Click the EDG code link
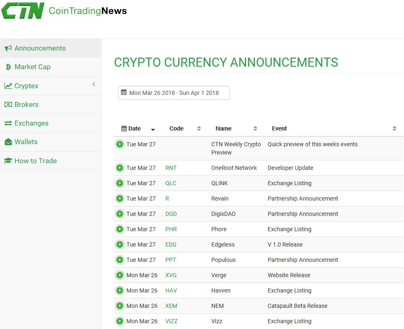Viewport: 404px width, 329px height. [x=171, y=244]
